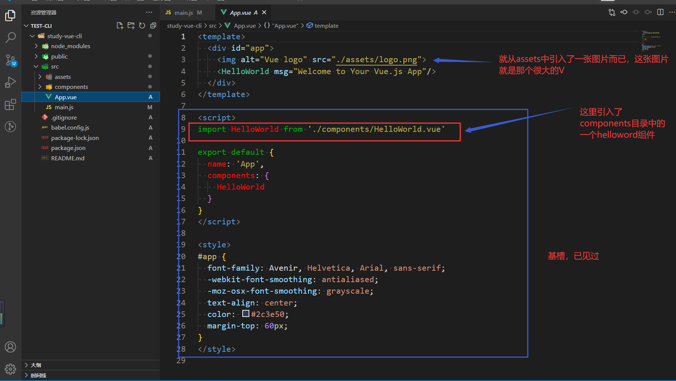Screen dimensions: 676x381
Task: Open the Accounts menu icon
Action: (10, 347)
